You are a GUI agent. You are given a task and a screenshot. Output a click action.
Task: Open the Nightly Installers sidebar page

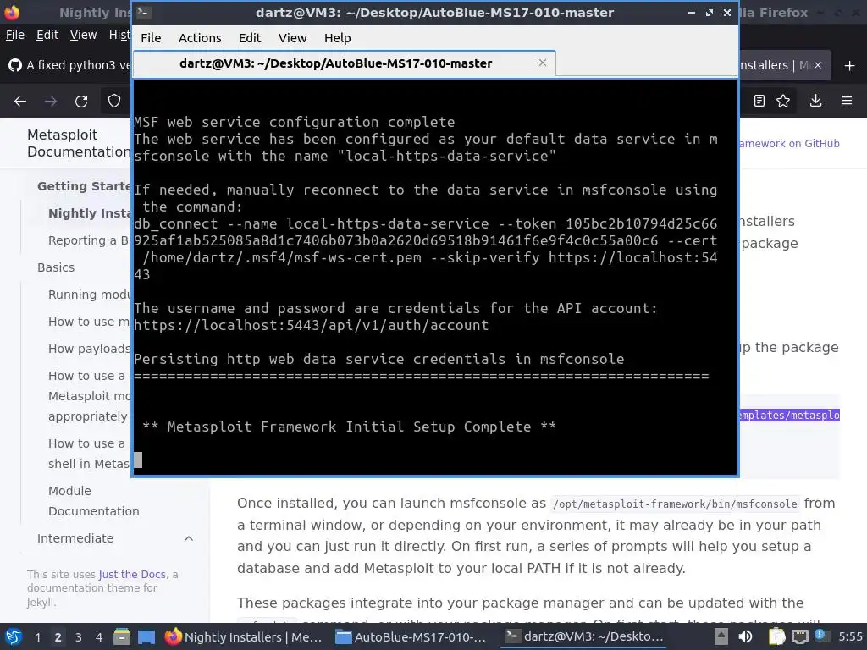90,213
